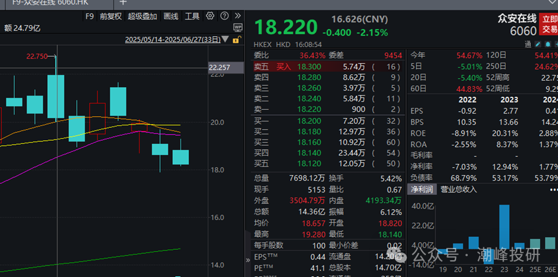This screenshot has height=277, width=558.
Task: Click the 2023 net profit bar
Action: pyautogui.click(x=504, y=227)
